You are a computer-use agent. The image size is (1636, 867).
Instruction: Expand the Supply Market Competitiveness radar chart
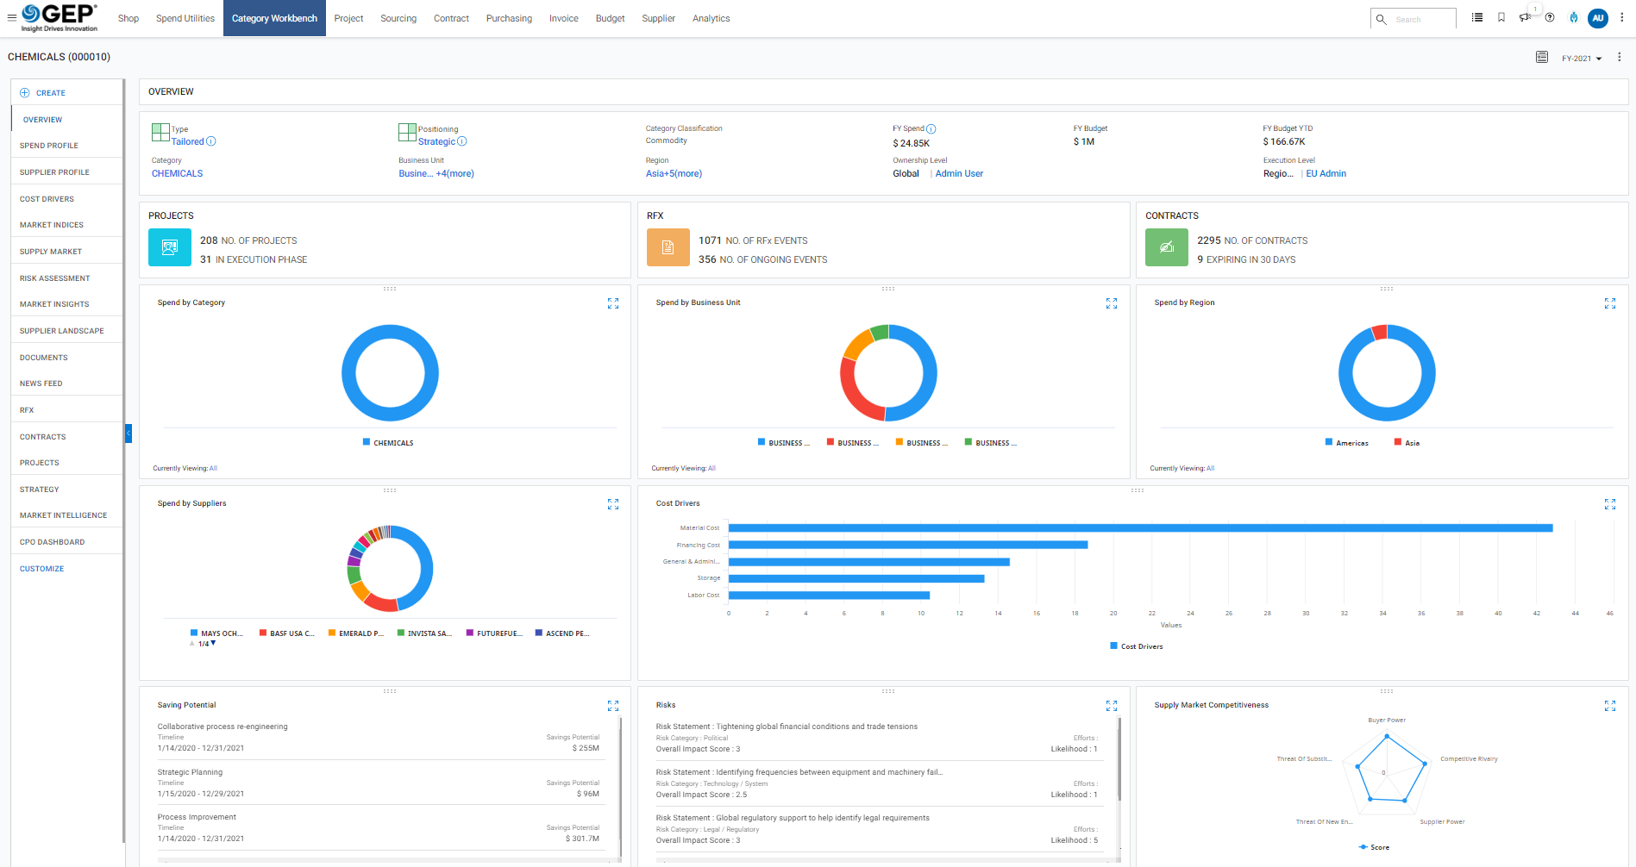point(1609,706)
